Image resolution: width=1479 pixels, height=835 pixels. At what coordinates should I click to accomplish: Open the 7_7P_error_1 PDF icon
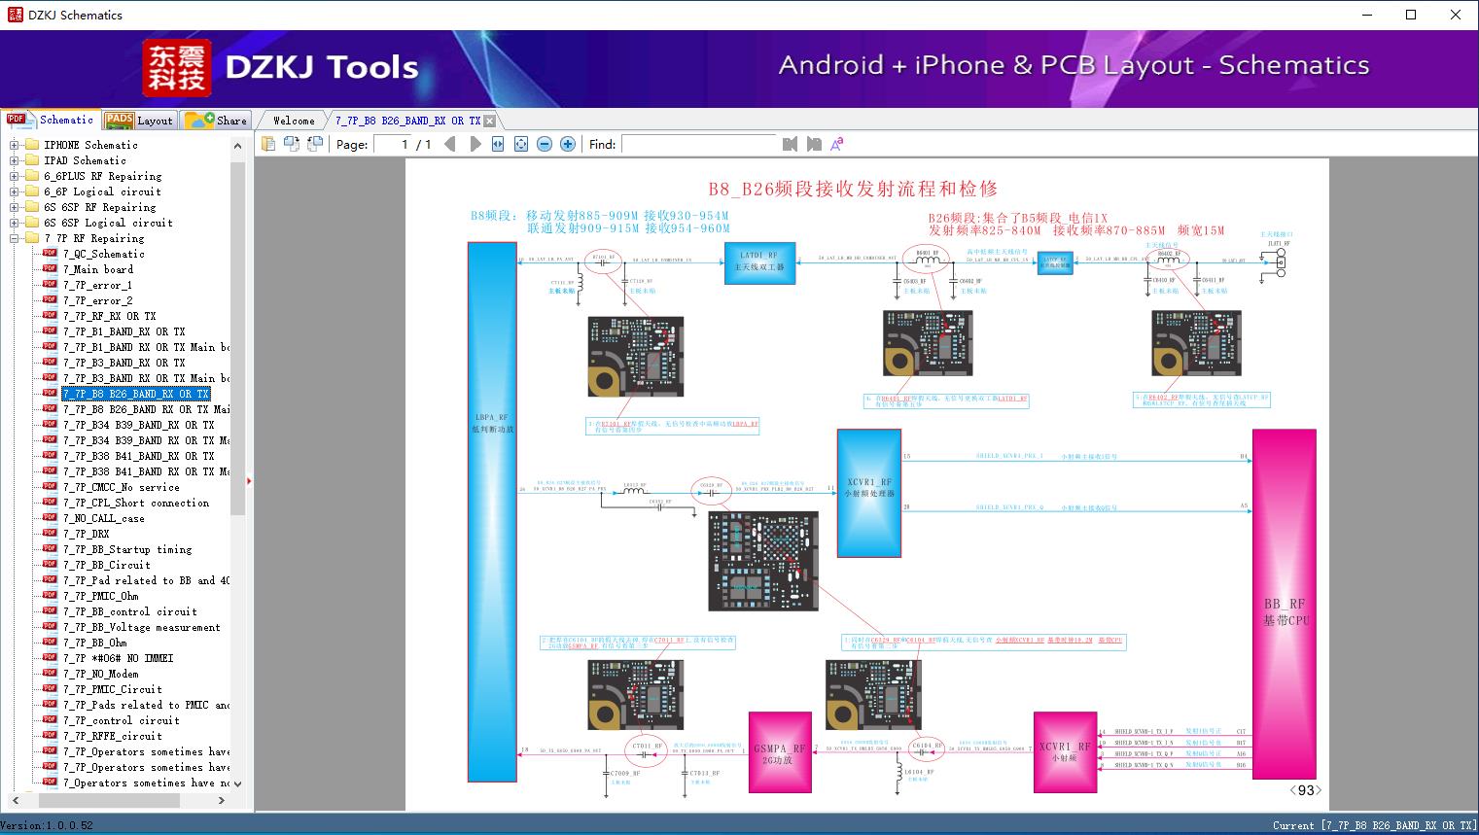(50, 284)
